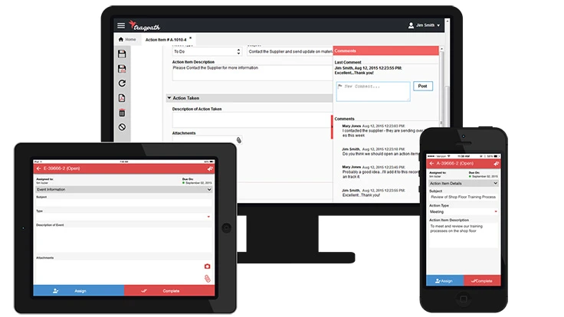Switch to the Home tab

(126, 39)
